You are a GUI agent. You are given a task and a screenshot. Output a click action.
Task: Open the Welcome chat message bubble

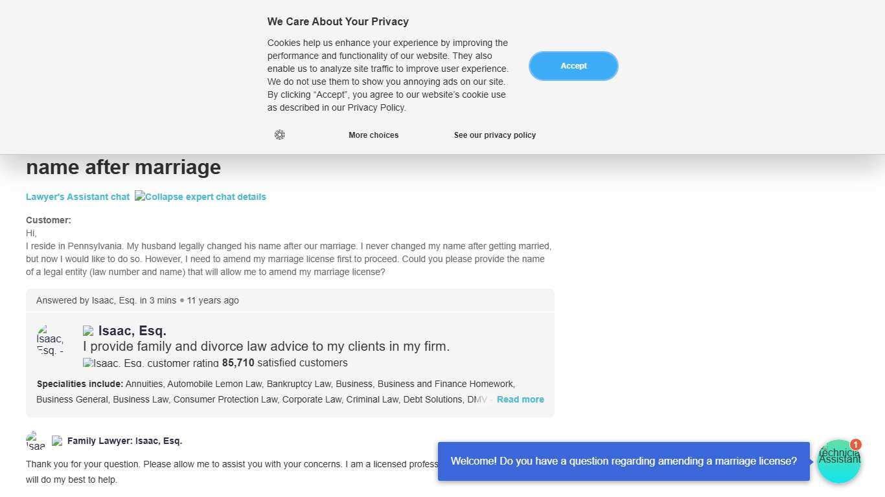click(x=623, y=461)
